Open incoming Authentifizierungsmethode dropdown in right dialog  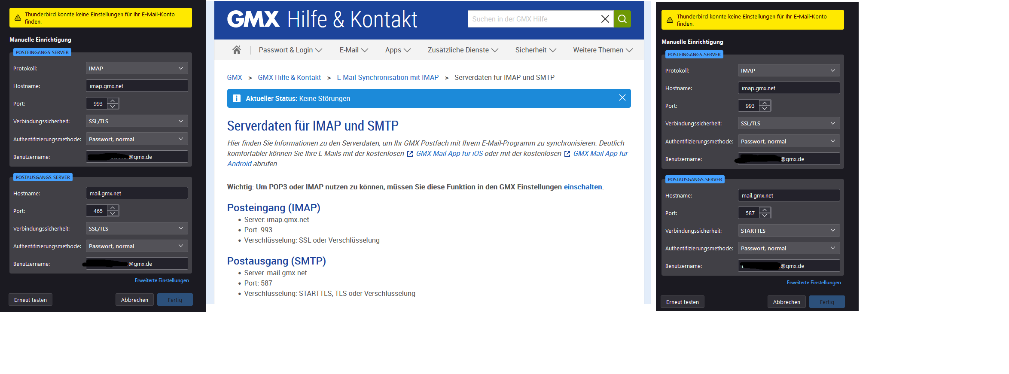coord(789,141)
